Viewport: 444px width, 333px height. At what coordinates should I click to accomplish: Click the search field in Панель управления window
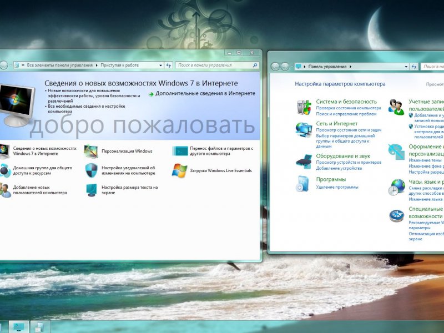[432, 67]
